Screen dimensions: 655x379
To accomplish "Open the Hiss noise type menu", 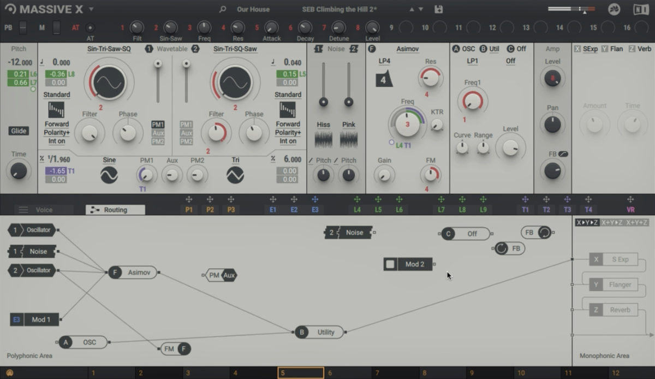I will tap(324, 125).
